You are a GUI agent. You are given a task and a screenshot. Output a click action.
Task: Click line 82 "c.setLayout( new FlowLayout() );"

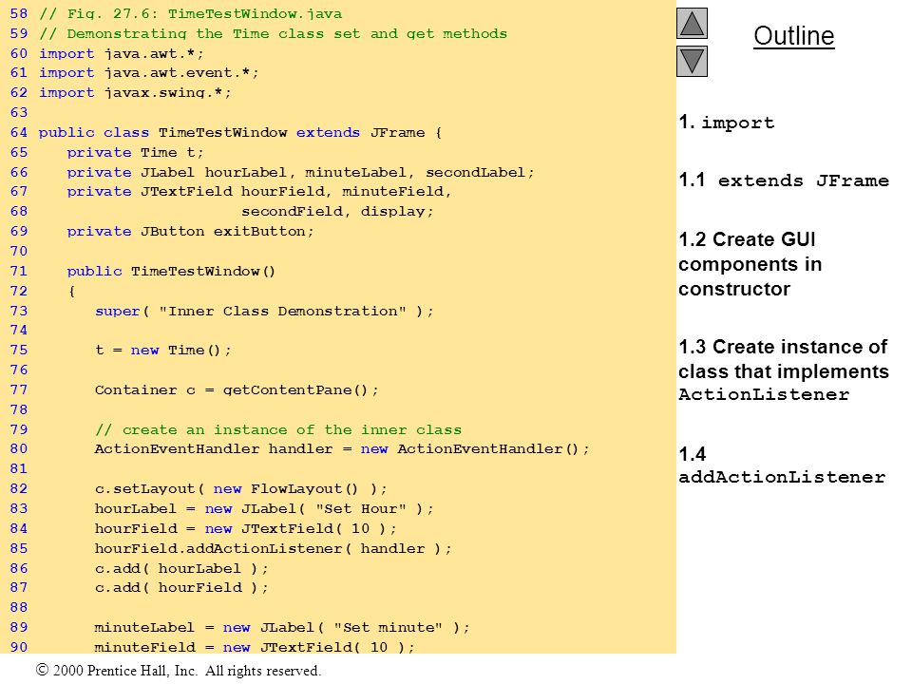click(240, 488)
